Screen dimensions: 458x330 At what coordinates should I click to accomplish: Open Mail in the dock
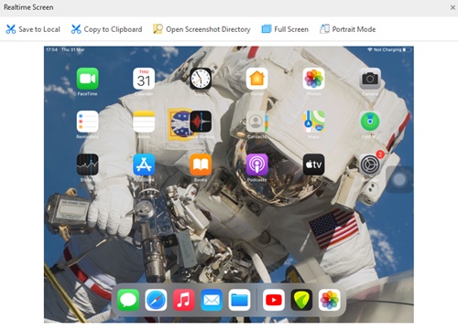[x=212, y=300]
